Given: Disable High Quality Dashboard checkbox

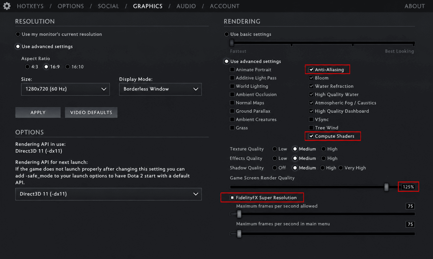Looking at the screenshot, I should click(x=311, y=111).
